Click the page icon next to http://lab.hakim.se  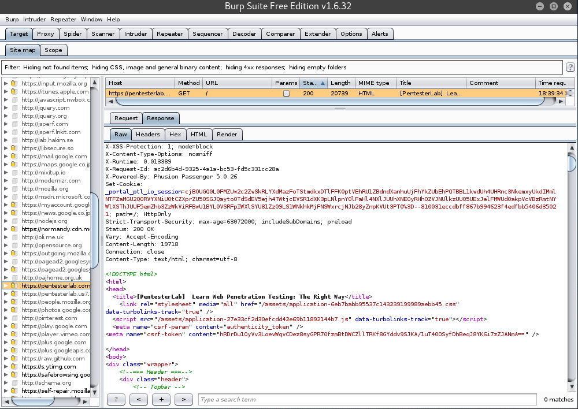pos(15,140)
